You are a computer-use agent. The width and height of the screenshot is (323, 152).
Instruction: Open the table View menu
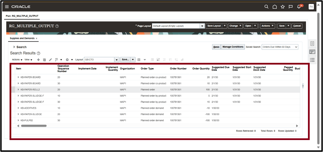[28, 60]
